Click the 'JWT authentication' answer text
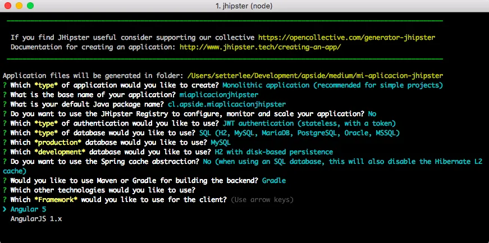The height and width of the screenshot is (243, 489). (x=309, y=123)
